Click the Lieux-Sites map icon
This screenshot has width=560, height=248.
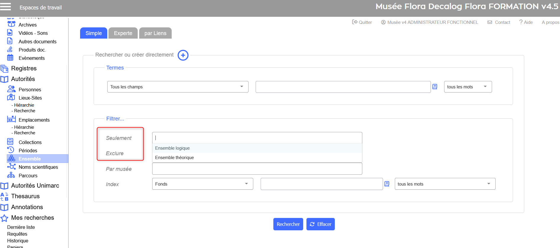[11, 97]
